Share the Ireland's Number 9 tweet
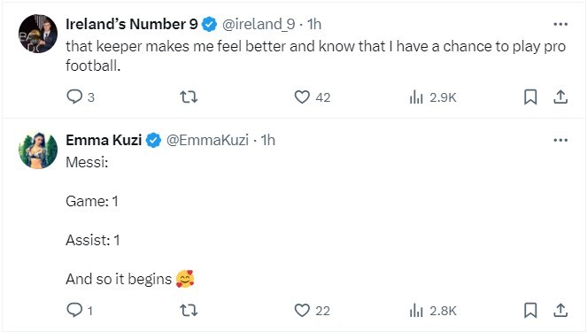587x332 pixels. tap(560, 97)
